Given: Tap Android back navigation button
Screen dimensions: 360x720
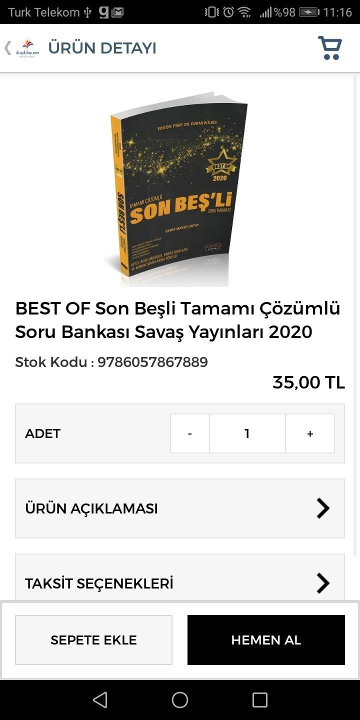Looking at the screenshot, I should click(x=100, y=700).
